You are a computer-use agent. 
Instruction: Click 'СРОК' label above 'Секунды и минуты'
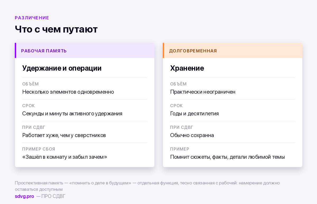pyautogui.click(x=29, y=106)
